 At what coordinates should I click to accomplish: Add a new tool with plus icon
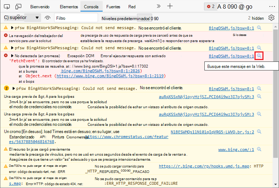tap(170, 6)
